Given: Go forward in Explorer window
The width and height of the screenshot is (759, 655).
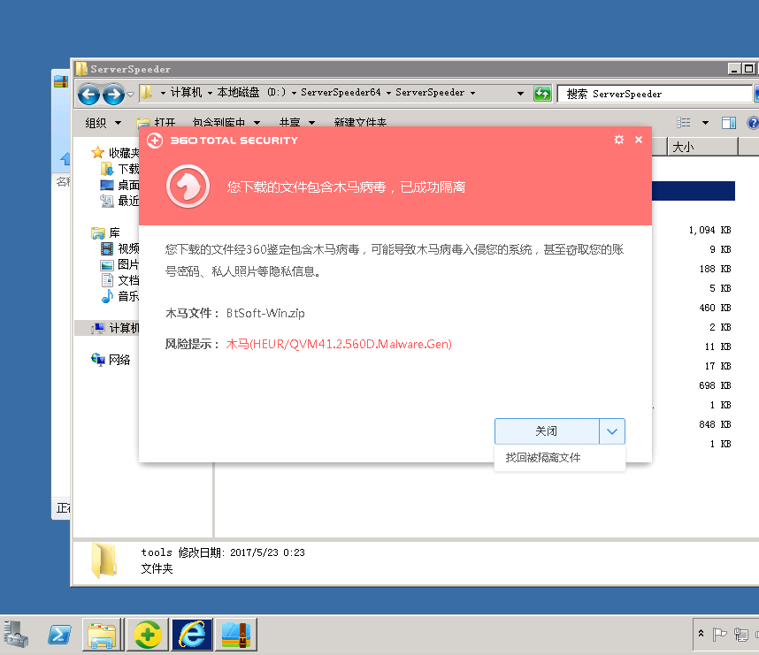Looking at the screenshot, I should pos(114,94).
